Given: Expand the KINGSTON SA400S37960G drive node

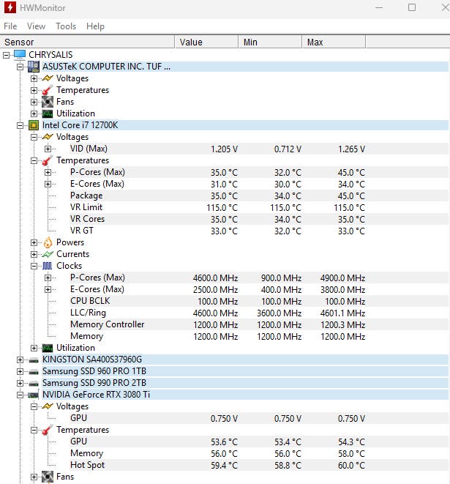Looking at the screenshot, I should pos(20,360).
